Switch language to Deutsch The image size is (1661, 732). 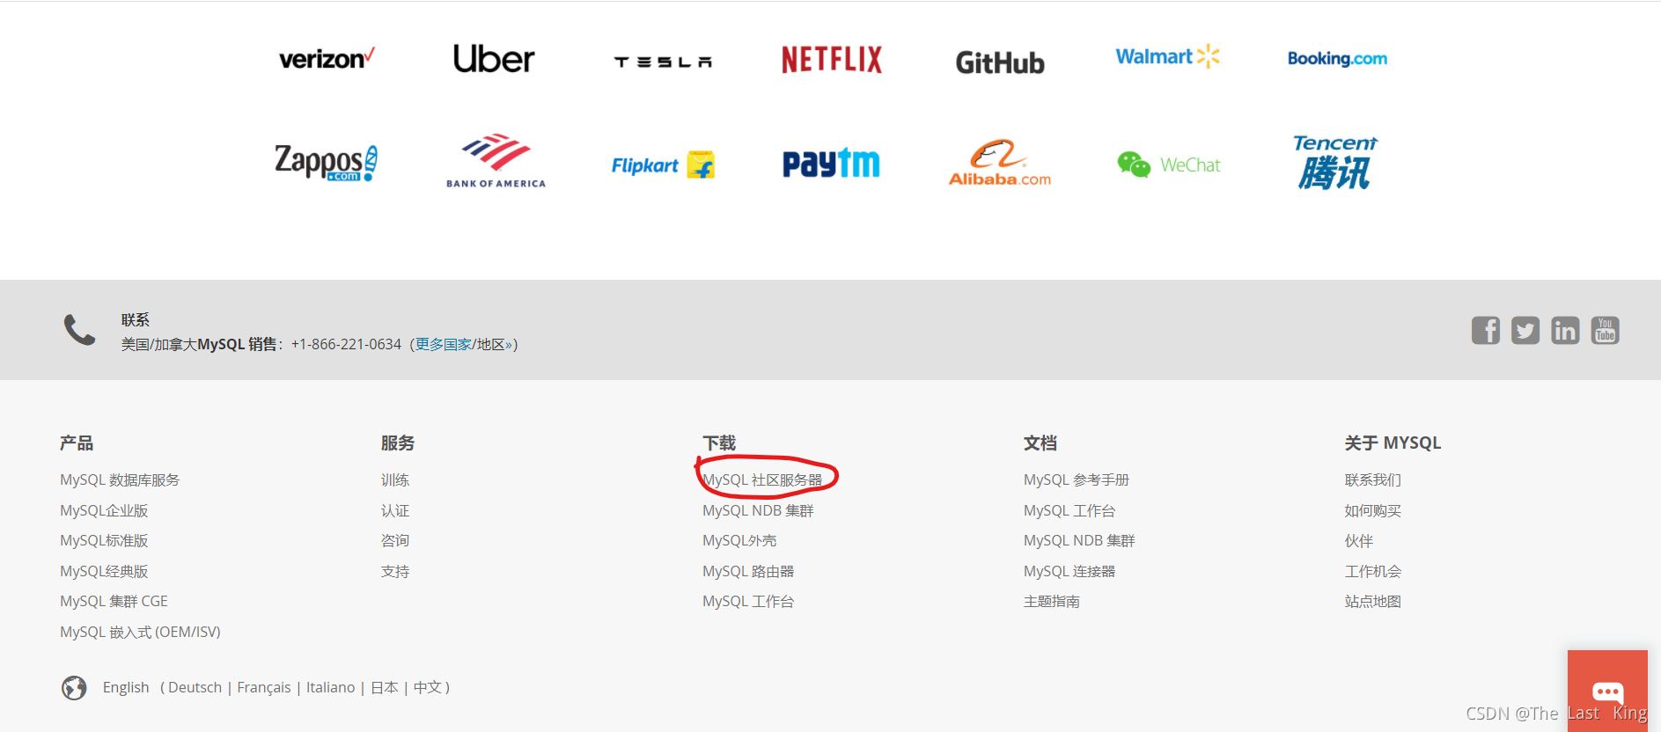click(195, 687)
